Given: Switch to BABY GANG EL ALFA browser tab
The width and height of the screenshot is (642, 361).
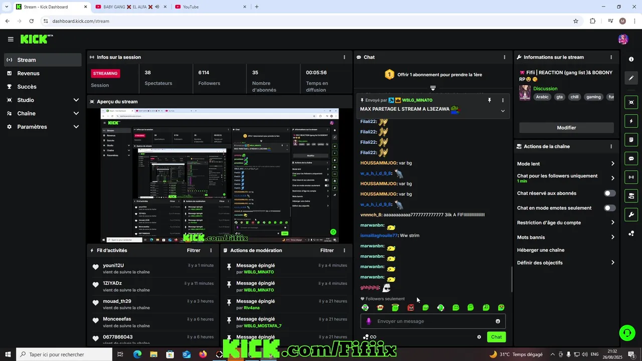Looking at the screenshot, I should [128, 7].
